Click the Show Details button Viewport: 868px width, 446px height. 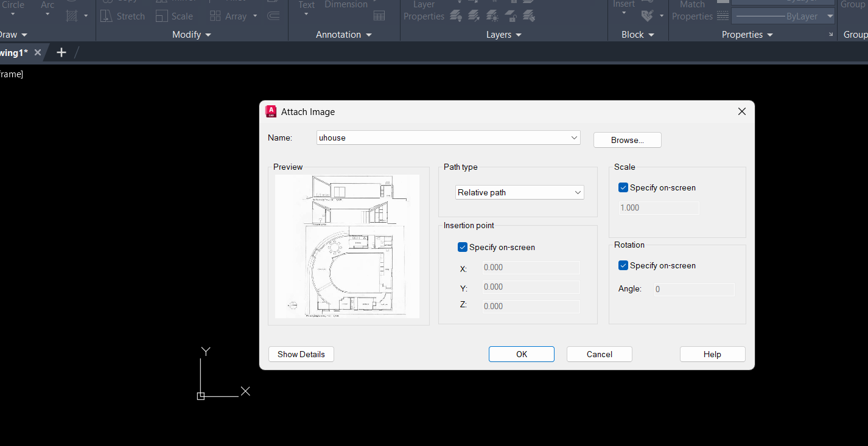click(301, 354)
